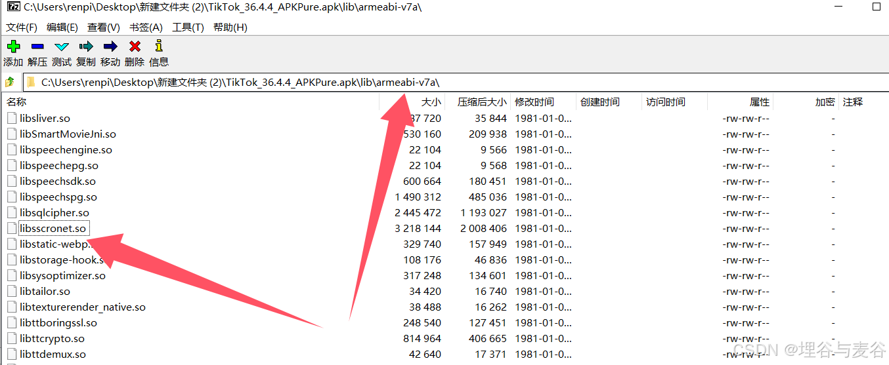Screen dimensions: 889x365
Task: Click the Copy (复制) arrow icon
Action: [86, 47]
